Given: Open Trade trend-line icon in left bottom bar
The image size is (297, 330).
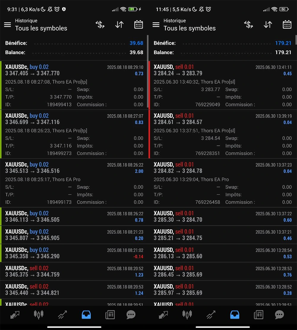Looking at the screenshot, I should [x=62, y=315].
